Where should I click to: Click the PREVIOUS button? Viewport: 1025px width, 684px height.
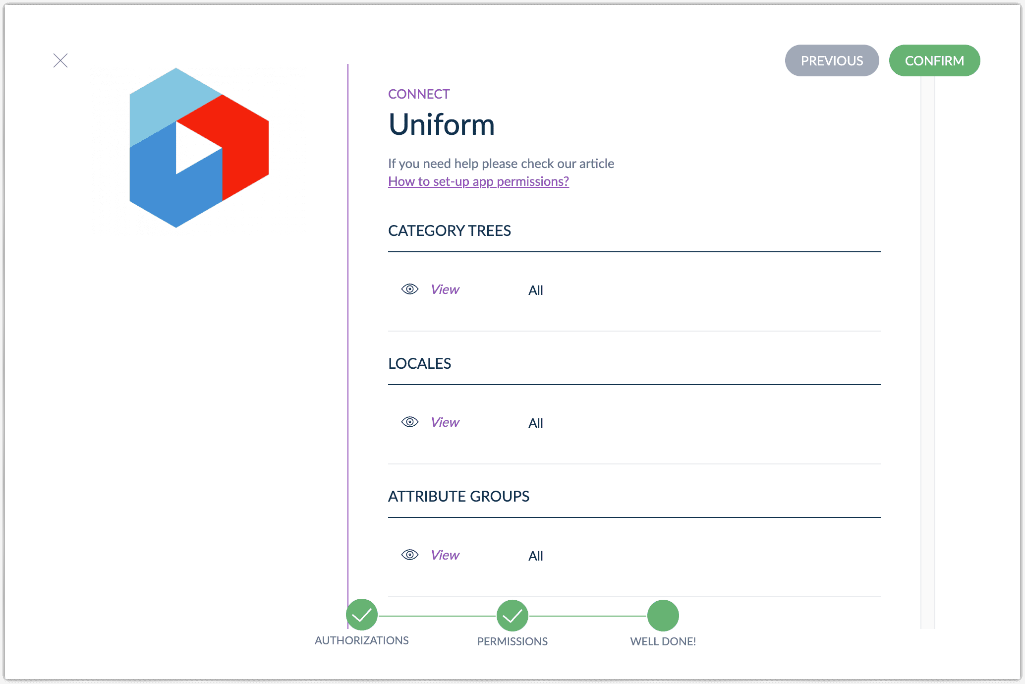click(x=832, y=60)
